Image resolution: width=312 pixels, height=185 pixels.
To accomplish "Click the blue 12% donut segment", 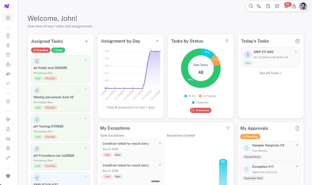I will click(x=207, y=53).
